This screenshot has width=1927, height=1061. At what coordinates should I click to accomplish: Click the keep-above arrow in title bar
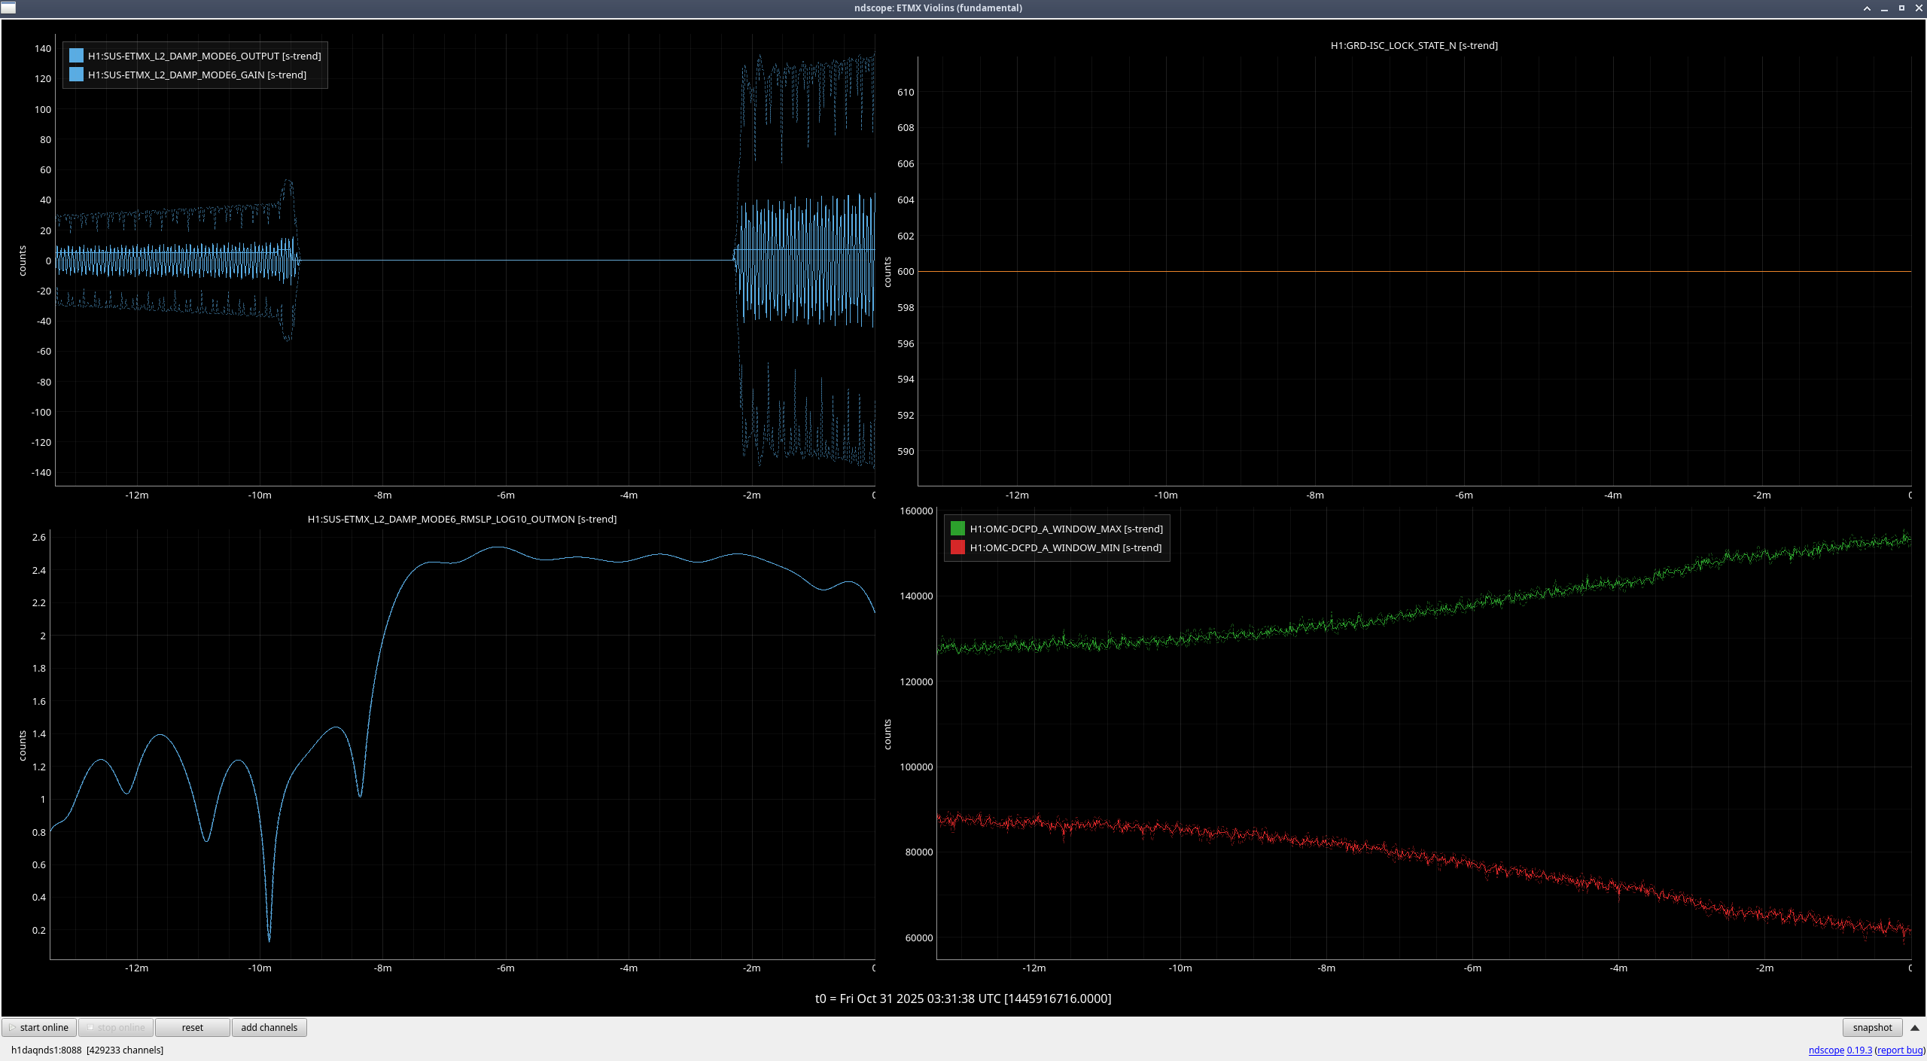tap(1867, 8)
